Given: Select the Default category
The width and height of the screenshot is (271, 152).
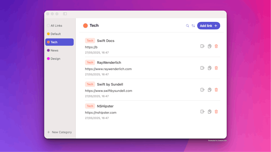Looking at the screenshot, I should pyautogui.click(x=60, y=34).
